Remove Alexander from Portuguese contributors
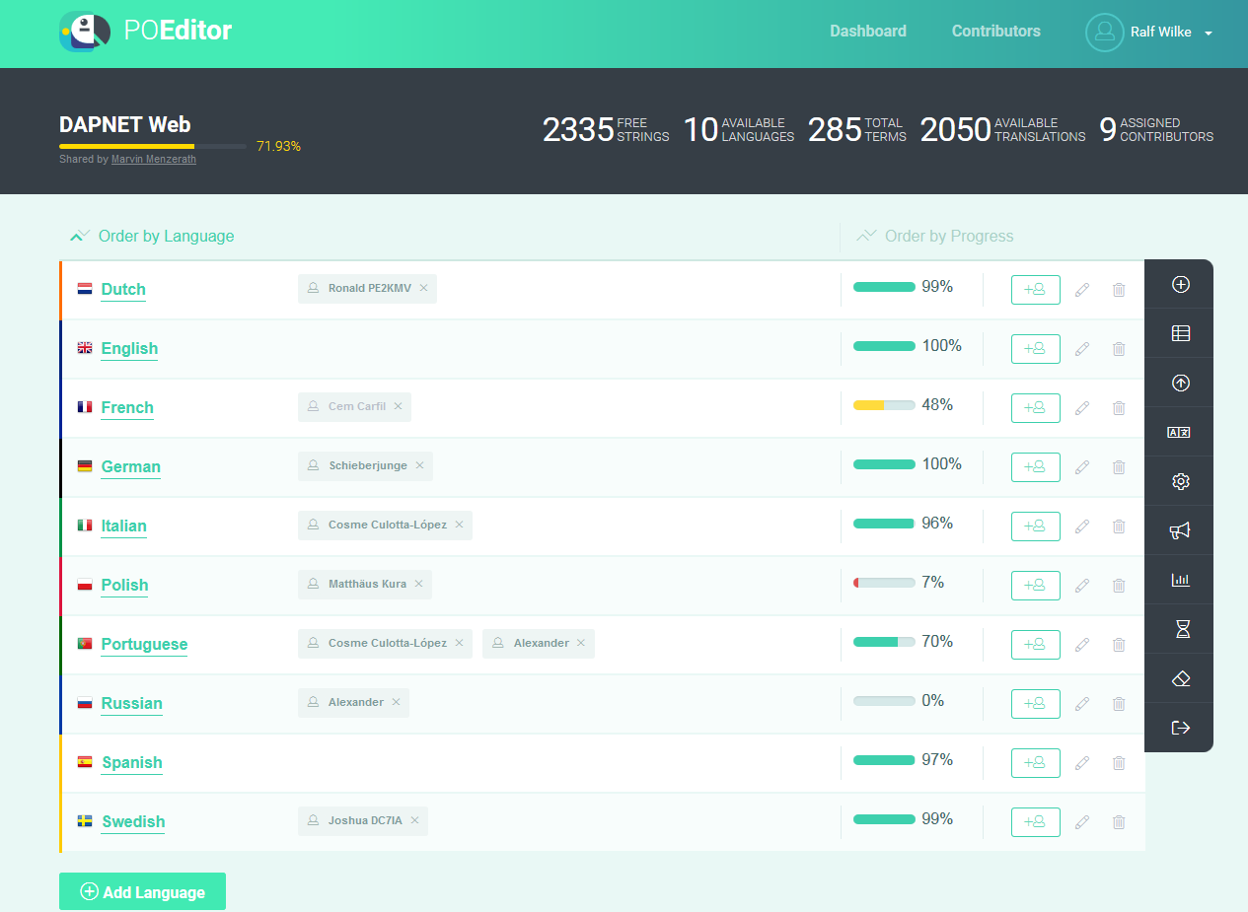The image size is (1248, 912). [x=581, y=643]
